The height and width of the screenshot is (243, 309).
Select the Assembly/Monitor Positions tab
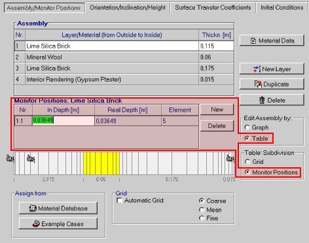(x=44, y=8)
